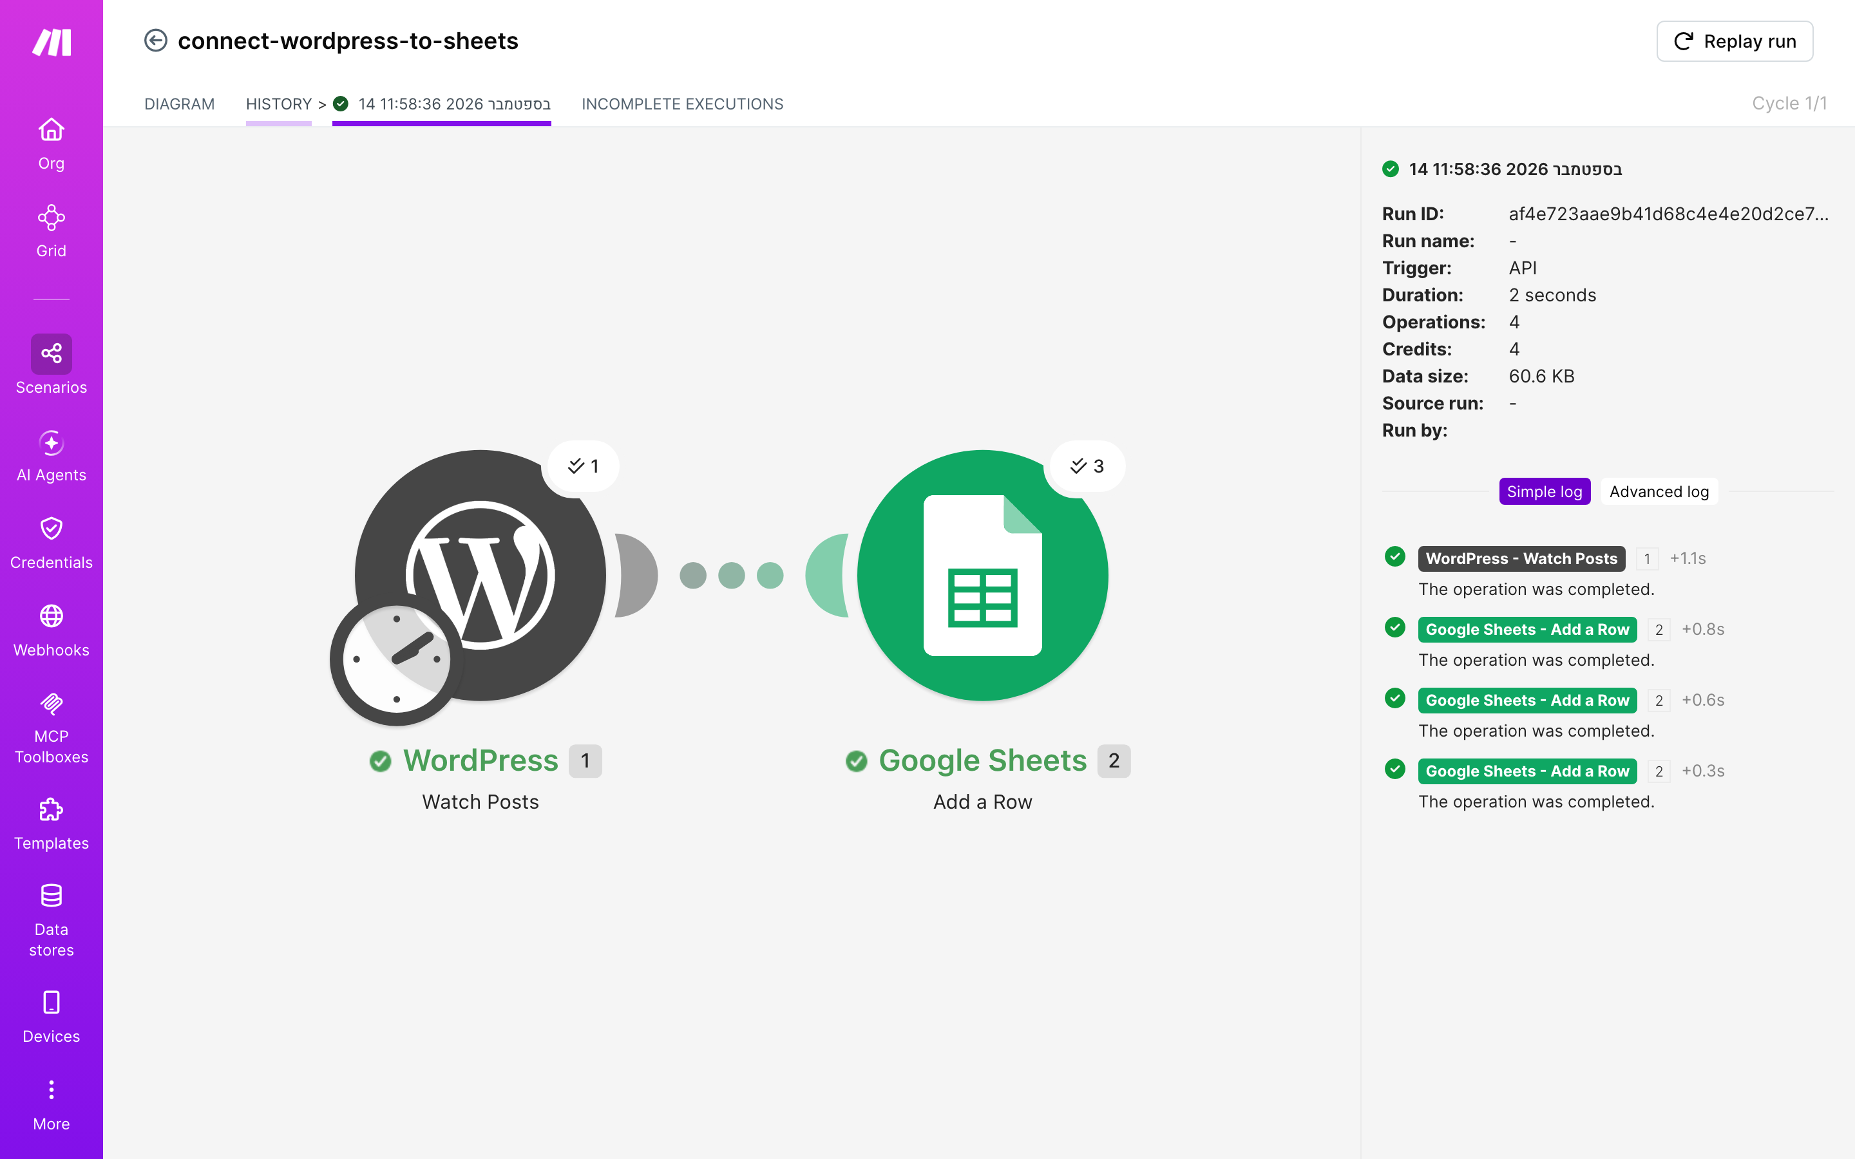Switch to the History tab
The image size is (1855, 1159).
coord(278,104)
